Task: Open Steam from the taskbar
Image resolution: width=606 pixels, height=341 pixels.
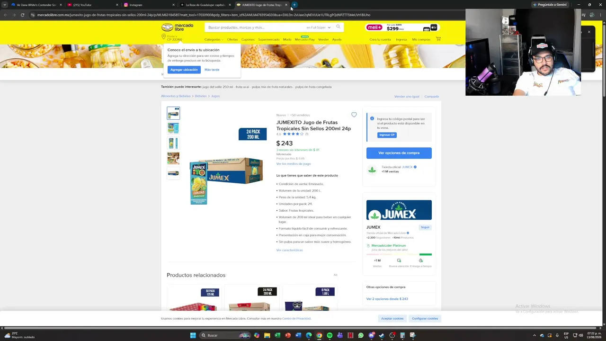Action: (382, 335)
